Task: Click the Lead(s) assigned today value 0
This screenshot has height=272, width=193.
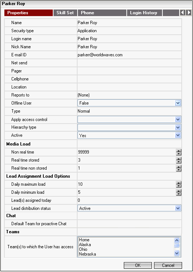Action: click(x=79, y=200)
